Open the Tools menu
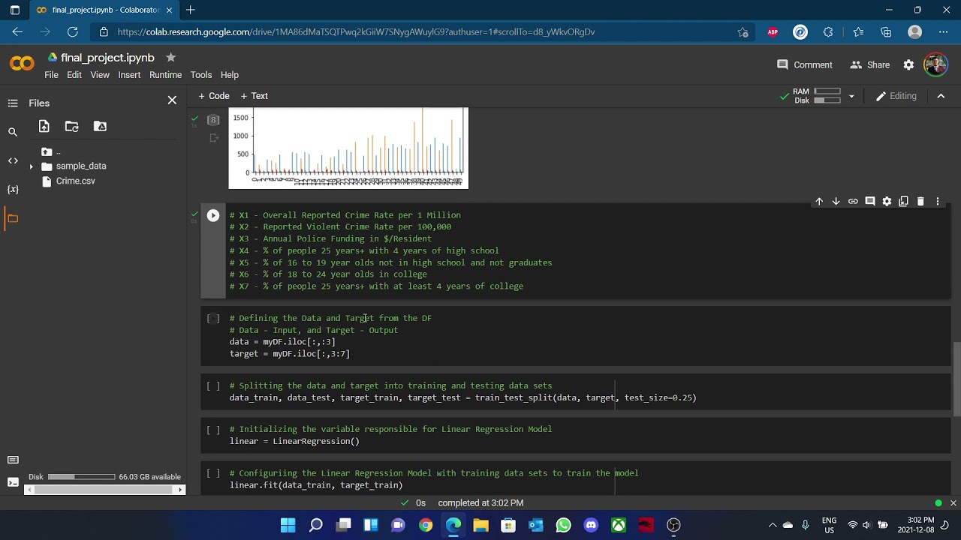Viewport: 961px width, 540px height. (200, 75)
